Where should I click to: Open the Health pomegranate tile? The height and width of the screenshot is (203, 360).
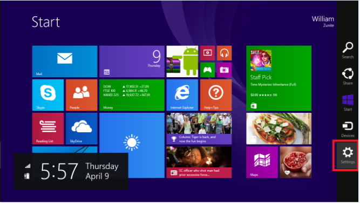pyautogui.click(x=295, y=162)
